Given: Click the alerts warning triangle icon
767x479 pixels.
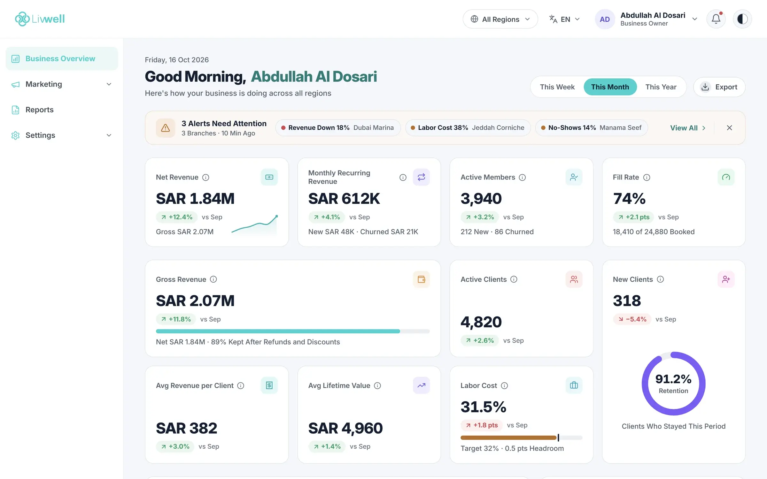Looking at the screenshot, I should point(165,128).
